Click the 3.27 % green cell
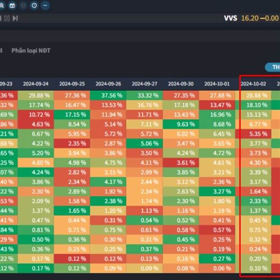This screenshot has height=280, width=280. (x=217, y=192)
